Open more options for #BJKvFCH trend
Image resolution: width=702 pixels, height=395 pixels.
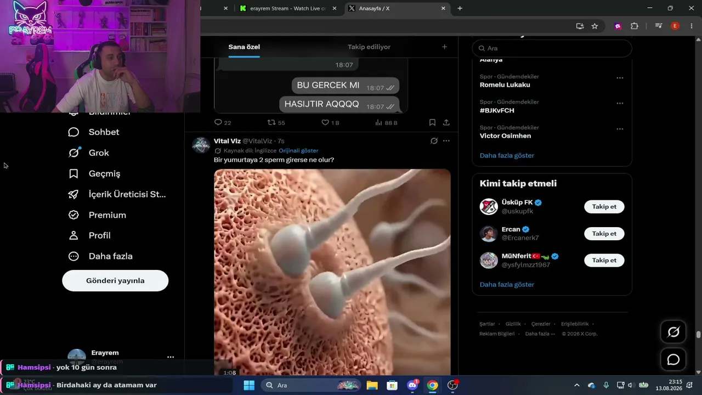620,103
